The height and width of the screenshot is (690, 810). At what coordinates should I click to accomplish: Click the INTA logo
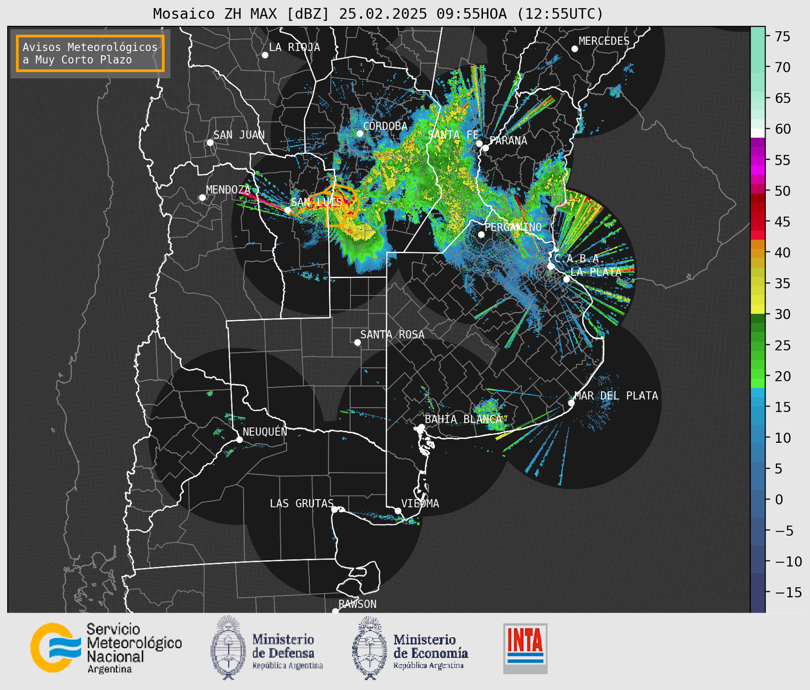(x=525, y=648)
